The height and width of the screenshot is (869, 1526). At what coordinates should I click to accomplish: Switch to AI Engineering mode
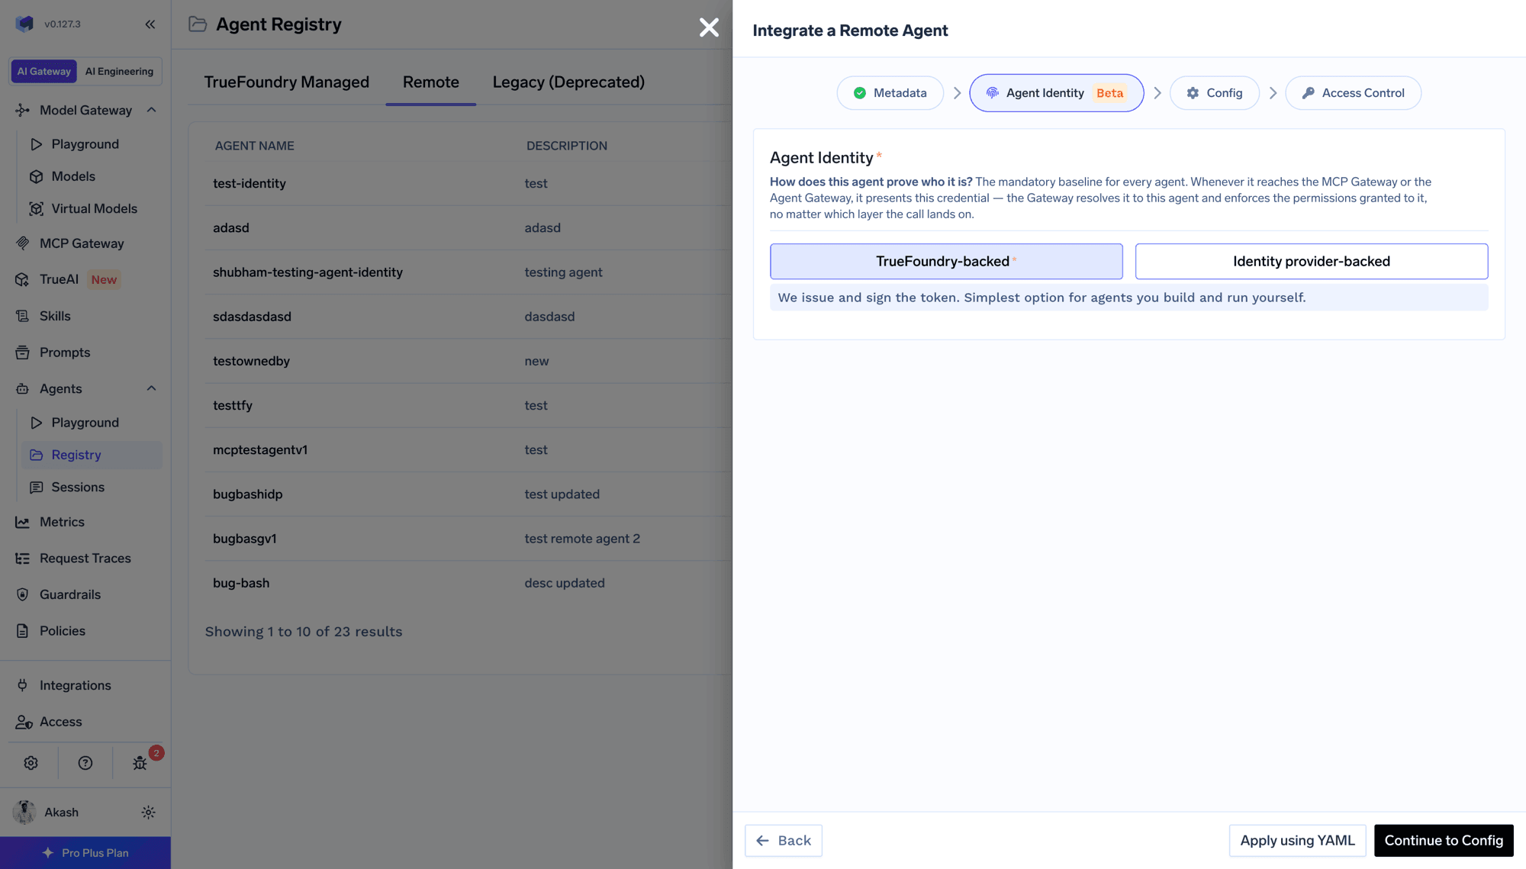[x=119, y=71]
